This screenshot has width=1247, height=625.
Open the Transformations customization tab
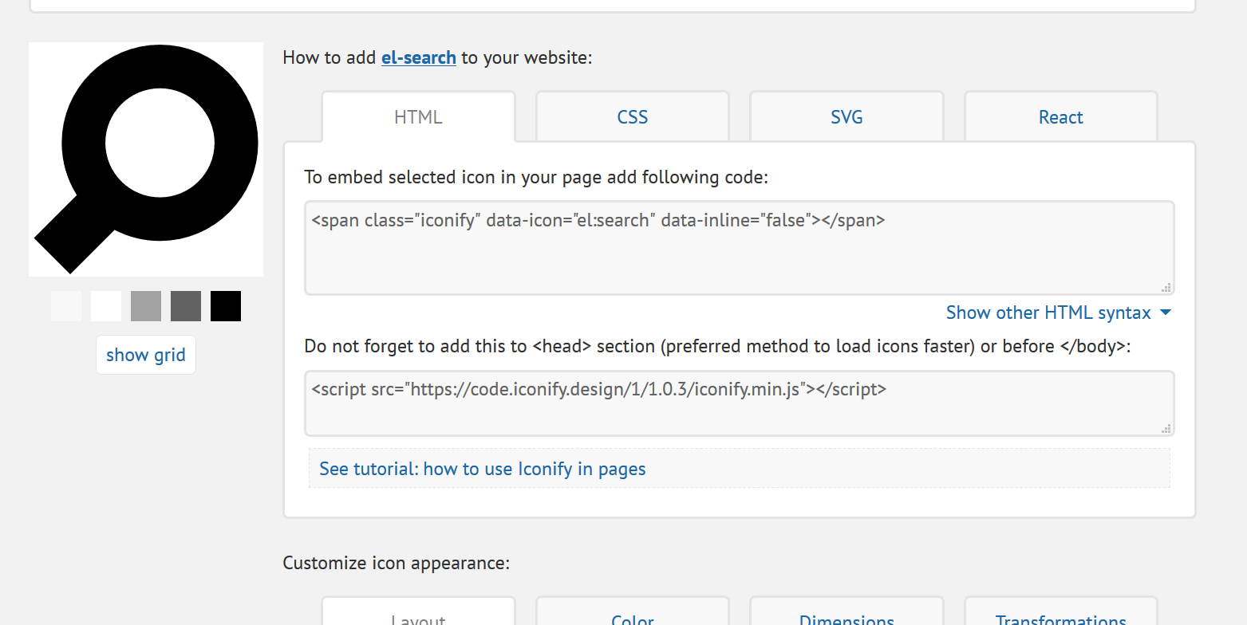(x=1060, y=615)
